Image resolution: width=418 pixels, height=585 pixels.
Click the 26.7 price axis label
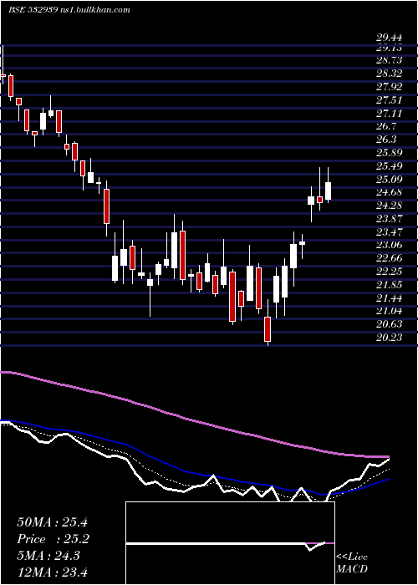386,126
